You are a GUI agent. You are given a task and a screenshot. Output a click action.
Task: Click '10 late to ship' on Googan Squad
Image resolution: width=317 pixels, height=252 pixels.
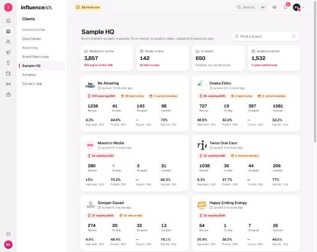click(131, 215)
